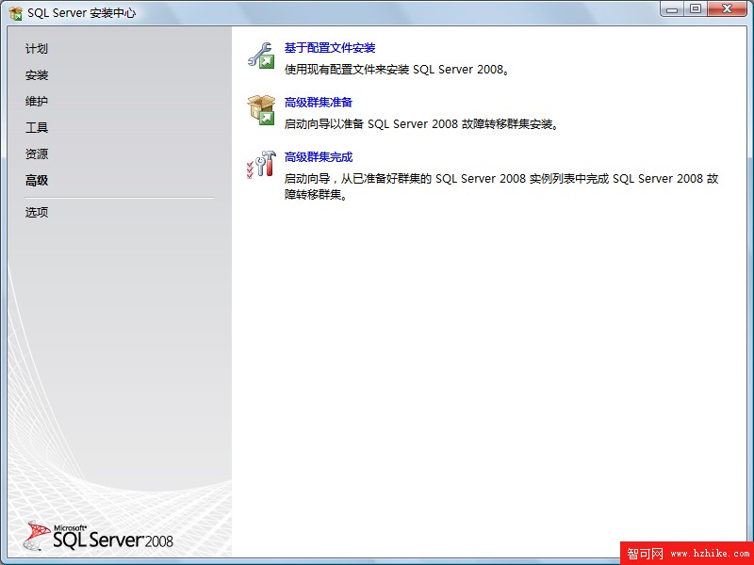Open the 资源 page

[37, 154]
